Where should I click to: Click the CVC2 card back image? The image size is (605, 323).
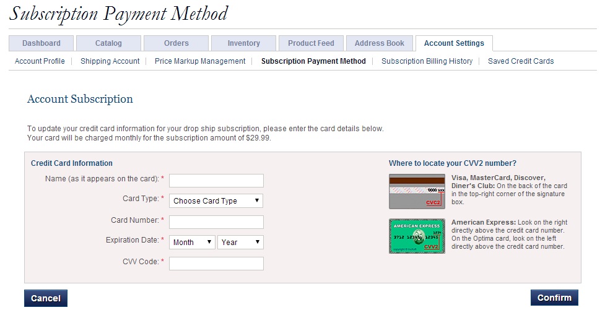(x=417, y=192)
